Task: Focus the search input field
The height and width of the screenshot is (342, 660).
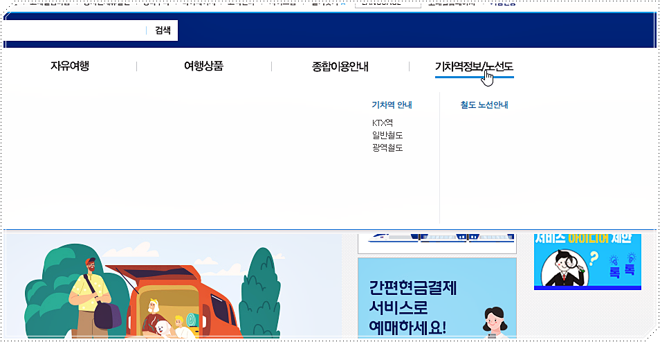Action: (x=75, y=30)
